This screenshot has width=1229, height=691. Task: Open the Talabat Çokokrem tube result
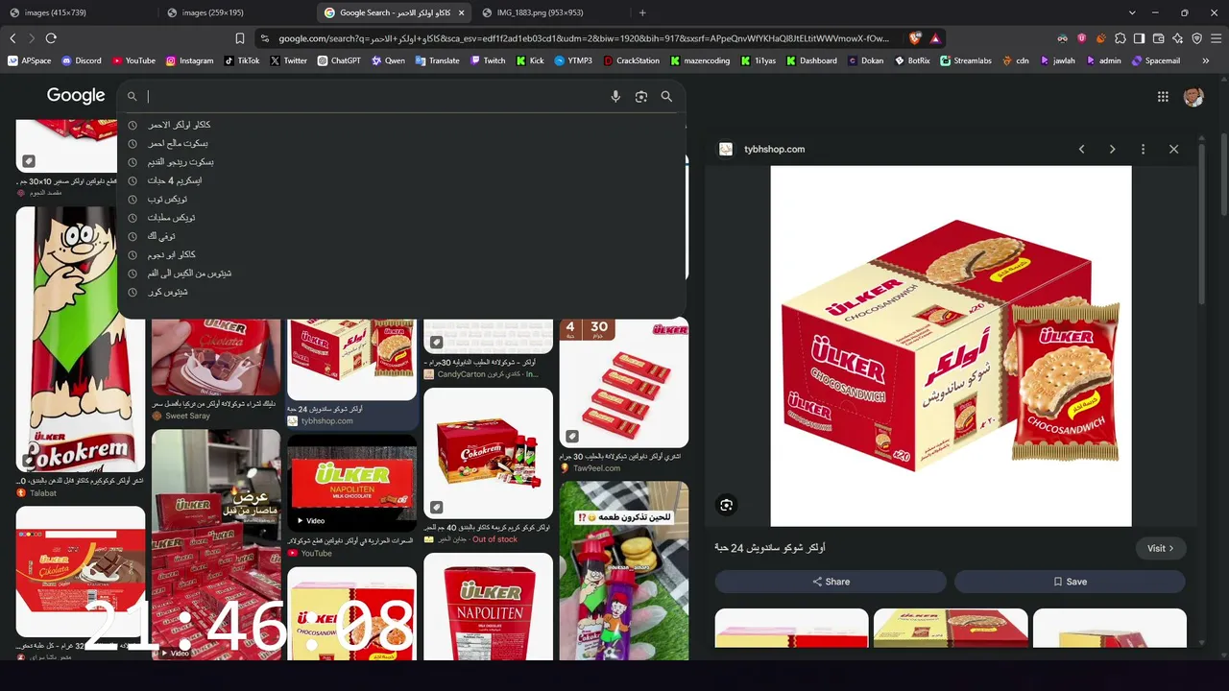[80, 339]
